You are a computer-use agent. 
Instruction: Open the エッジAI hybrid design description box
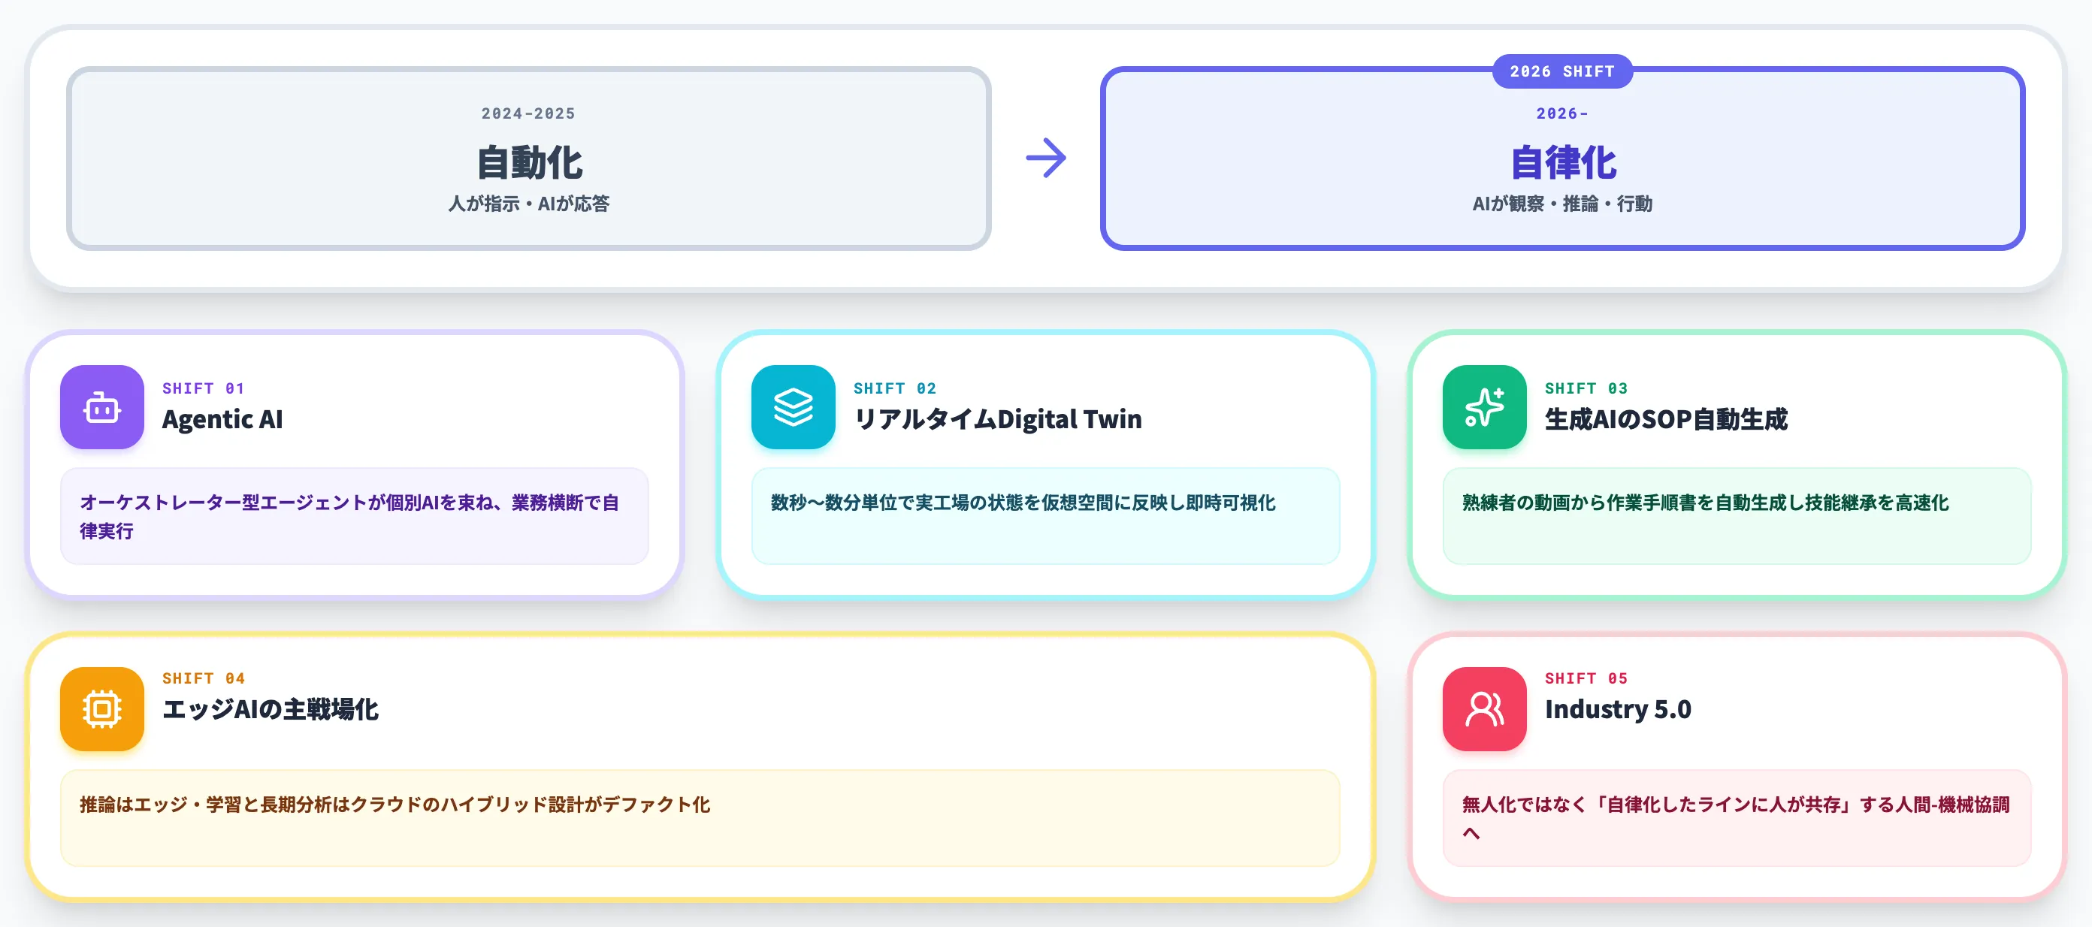coord(700,818)
